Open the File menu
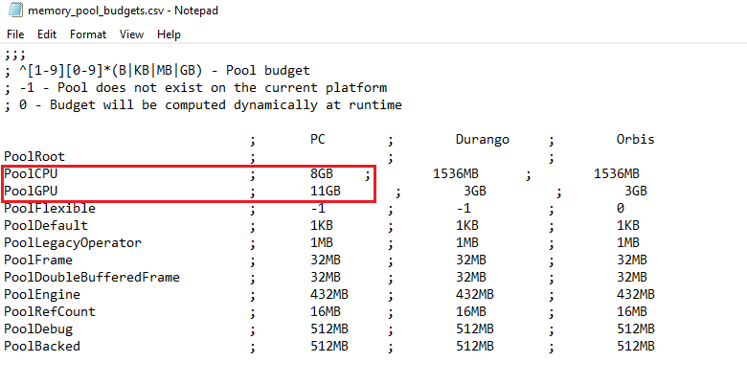 pyautogui.click(x=15, y=34)
